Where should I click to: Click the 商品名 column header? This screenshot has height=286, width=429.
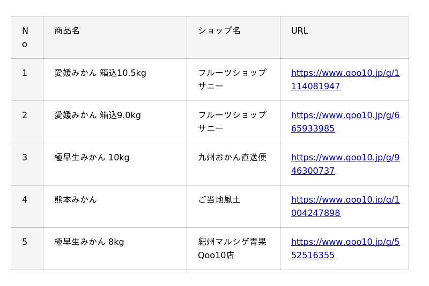coord(67,31)
